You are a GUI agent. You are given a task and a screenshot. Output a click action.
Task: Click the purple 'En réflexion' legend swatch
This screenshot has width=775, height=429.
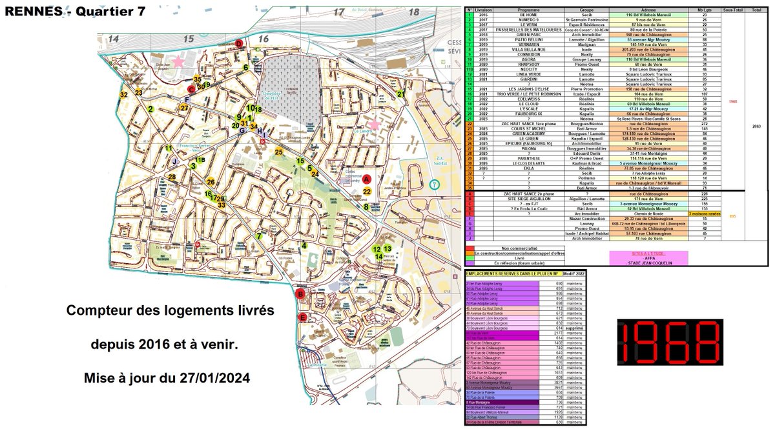tap(470, 263)
